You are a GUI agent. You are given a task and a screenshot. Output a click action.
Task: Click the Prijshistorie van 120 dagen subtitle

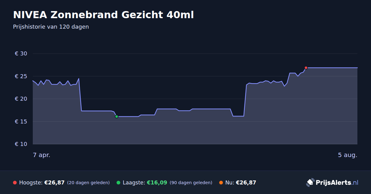51,27
